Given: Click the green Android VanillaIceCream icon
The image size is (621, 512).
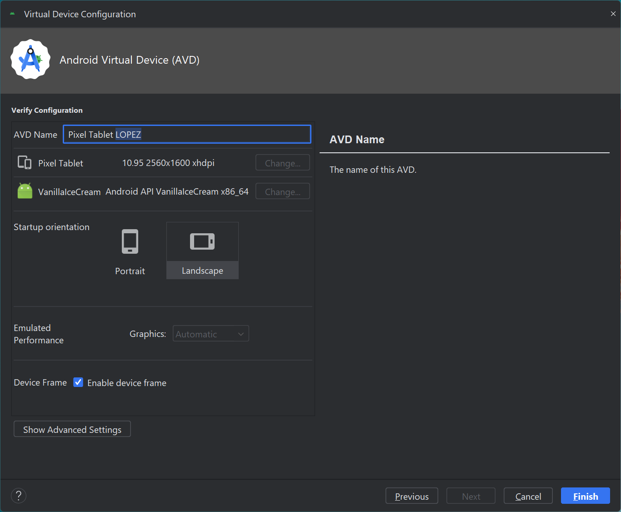Looking at the screenshot, I should point(25,191).
